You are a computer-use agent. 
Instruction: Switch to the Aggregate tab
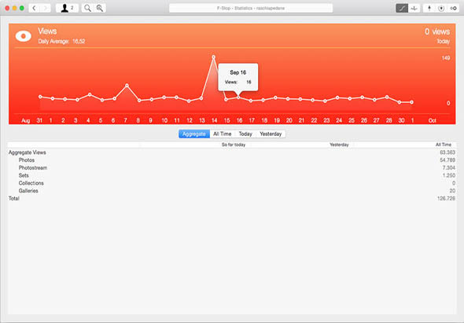(194, 134)
